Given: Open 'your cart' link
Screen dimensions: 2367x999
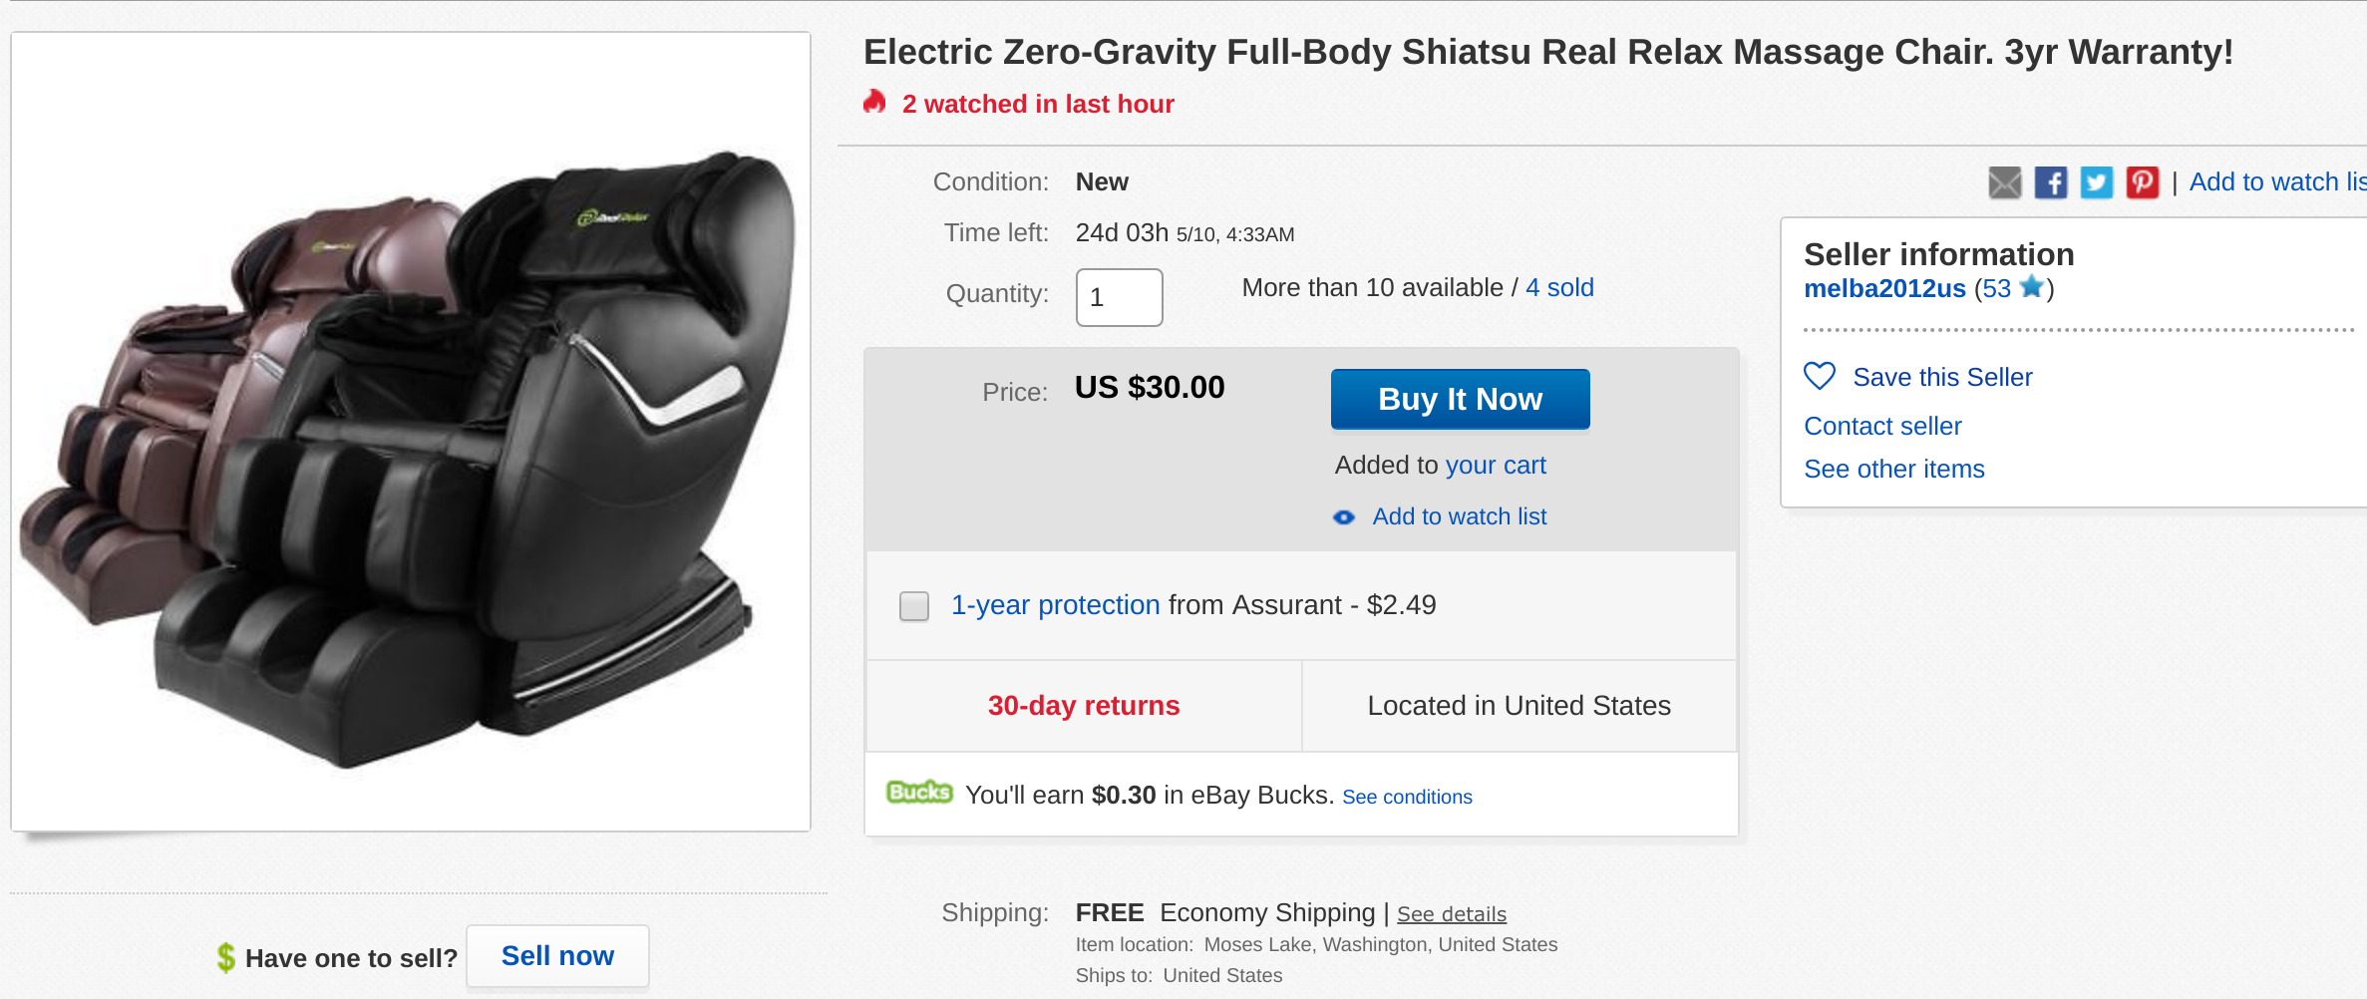Looking at the screenshot, I should [1496, 466].
